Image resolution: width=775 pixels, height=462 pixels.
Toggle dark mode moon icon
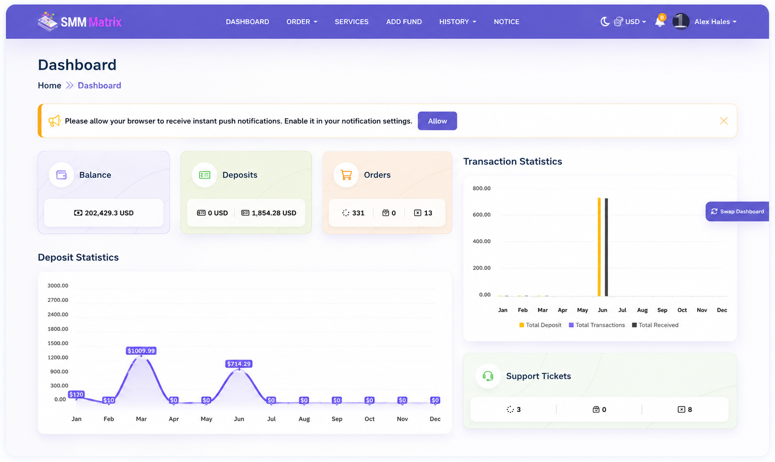(605, 21)
